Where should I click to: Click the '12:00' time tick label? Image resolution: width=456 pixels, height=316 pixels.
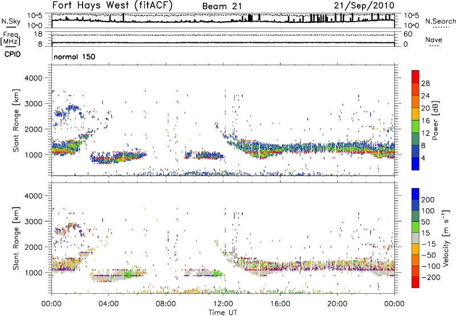click(x=223, y=304)
